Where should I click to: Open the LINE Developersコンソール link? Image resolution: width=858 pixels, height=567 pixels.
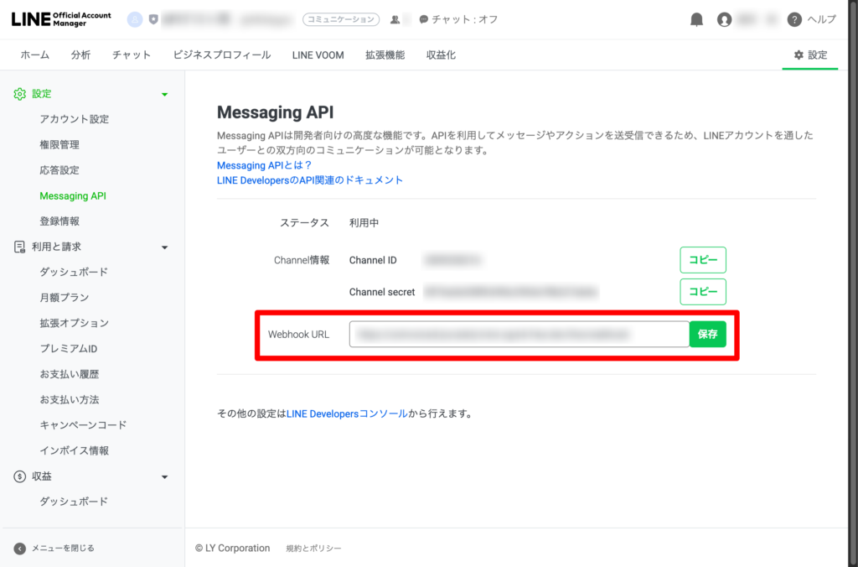click(x=347, y=414)
